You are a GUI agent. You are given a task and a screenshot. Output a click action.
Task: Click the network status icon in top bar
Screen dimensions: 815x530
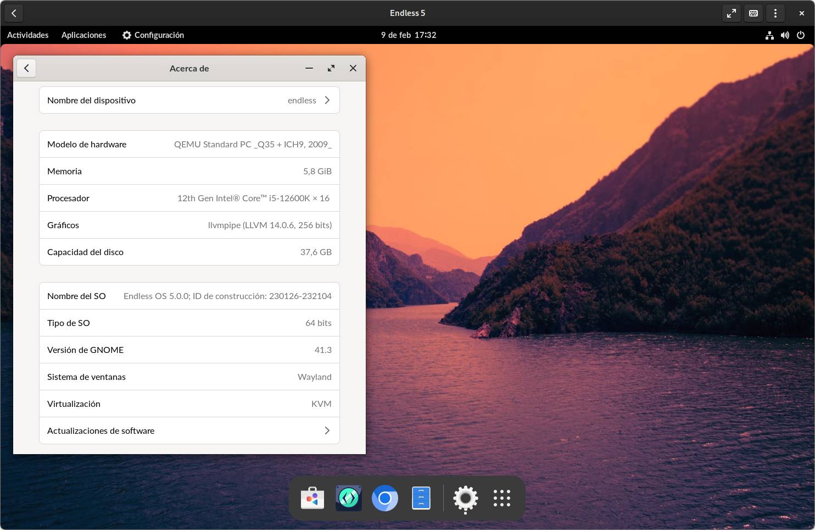769,35
